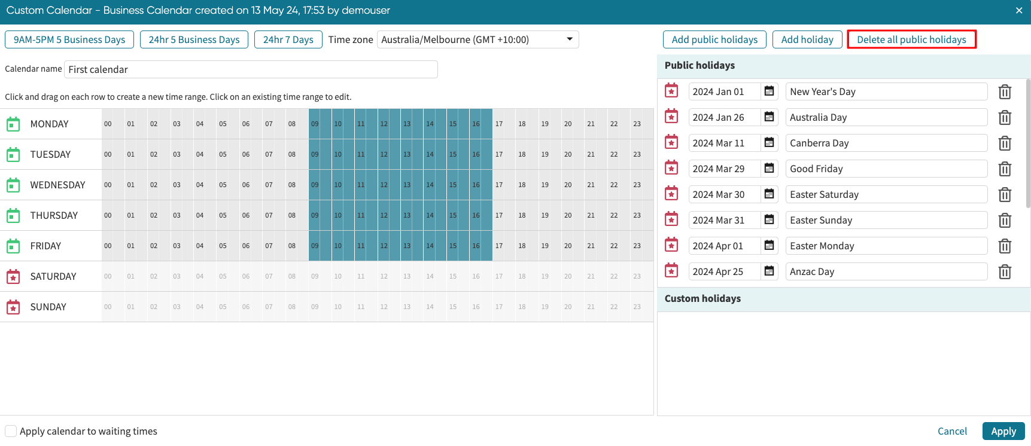1031x446 pixels.
Task: Open date picker for Good Friday
Action: (x=770, y=169)
